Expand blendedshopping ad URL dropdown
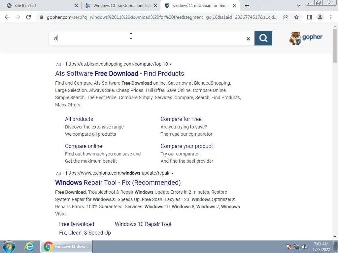This screenshot has width=338, height=253. point(171,64)
